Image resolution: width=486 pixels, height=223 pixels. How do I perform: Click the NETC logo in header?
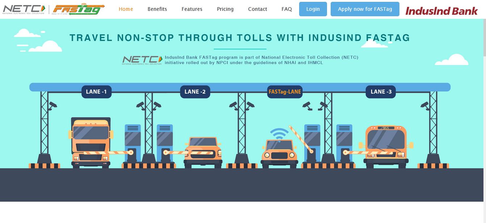coord(24,9)
